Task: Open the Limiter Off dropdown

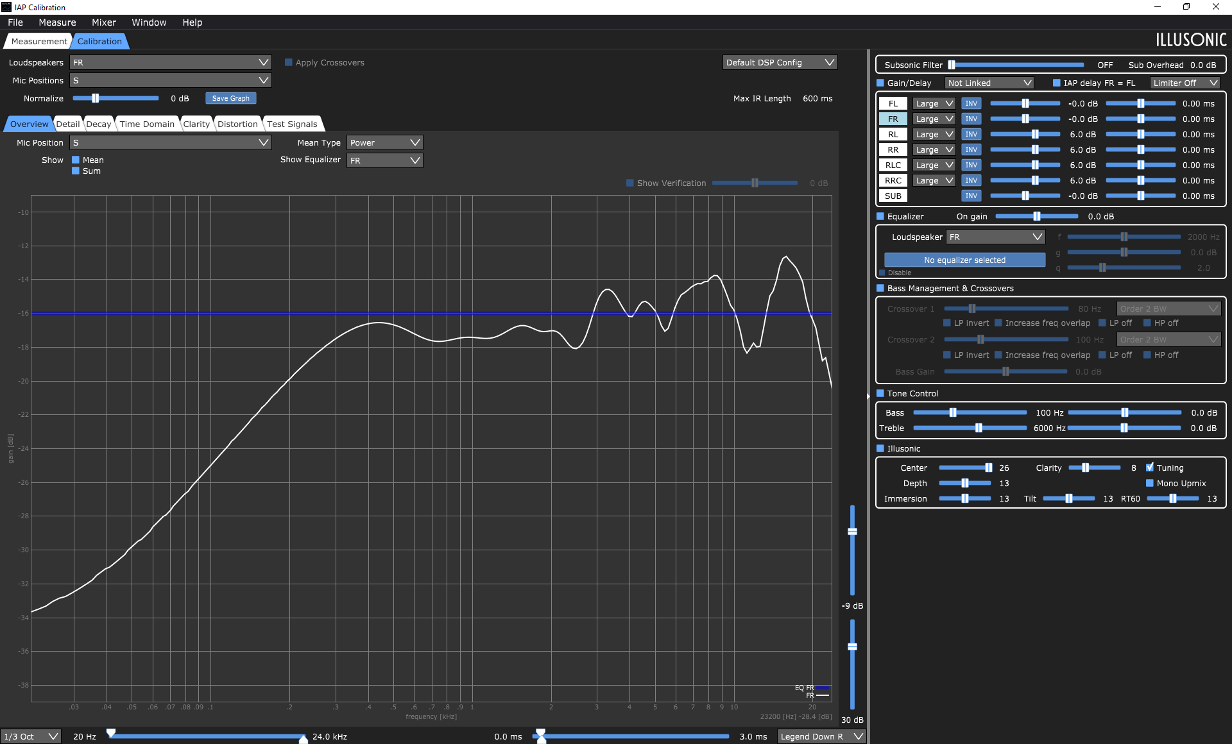Action: (1185, 83)
